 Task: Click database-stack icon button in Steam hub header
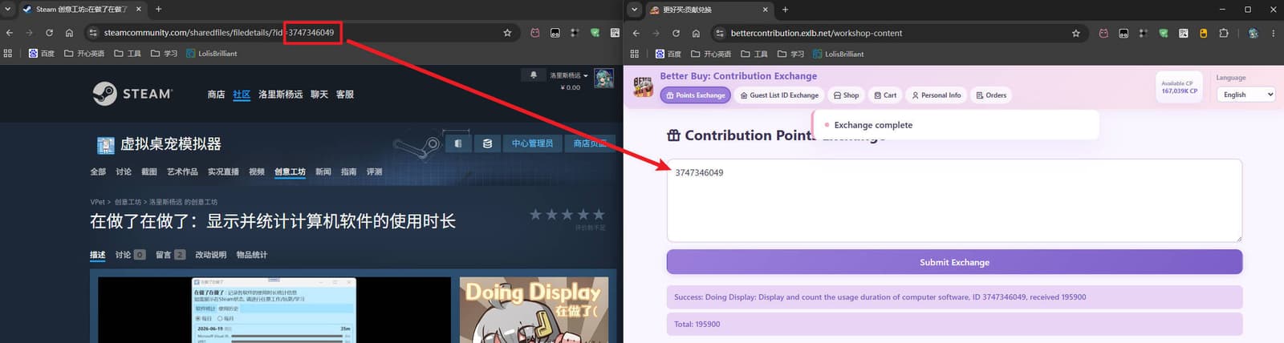point(487,143)
